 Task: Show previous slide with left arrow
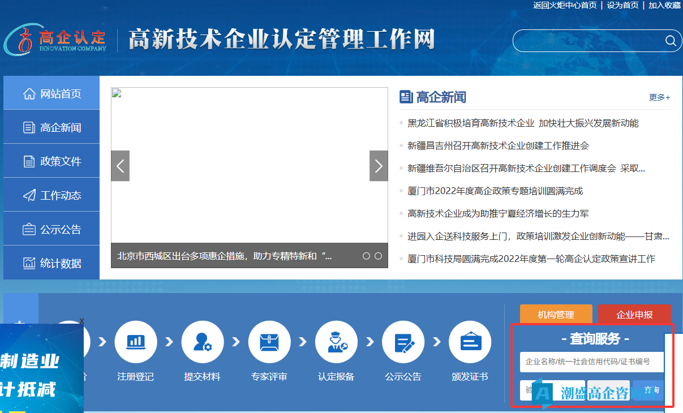pos(120,166)
